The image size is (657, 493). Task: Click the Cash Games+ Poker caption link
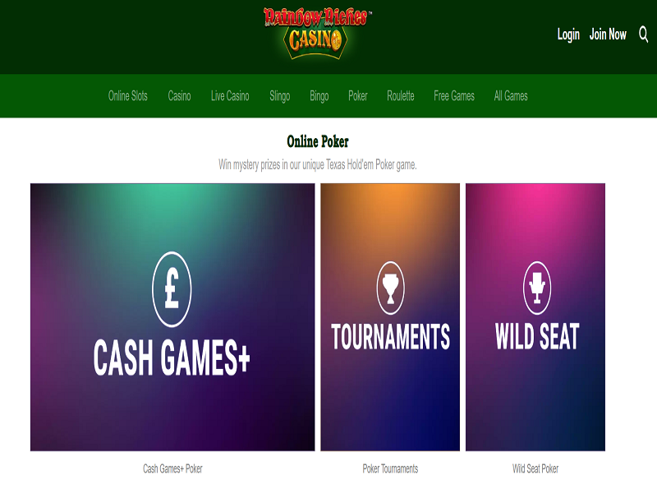[x=172, y=468]
